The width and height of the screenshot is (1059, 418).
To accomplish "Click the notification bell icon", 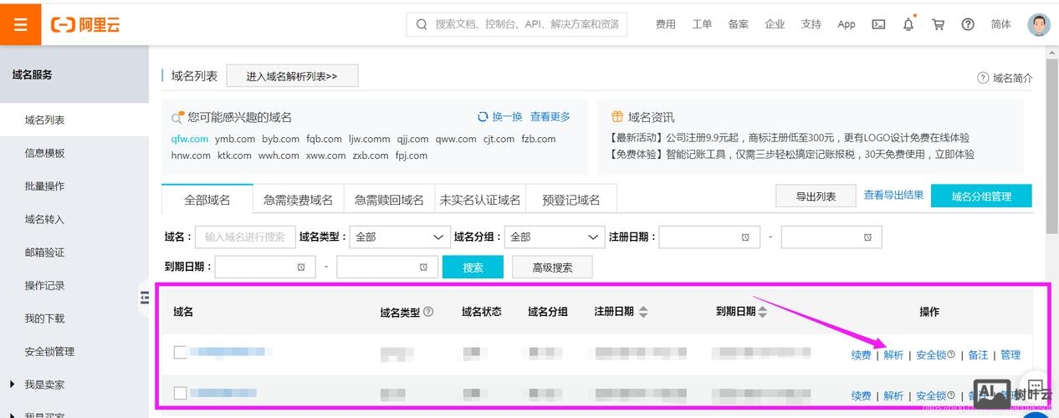I will (x=908, y=24).
